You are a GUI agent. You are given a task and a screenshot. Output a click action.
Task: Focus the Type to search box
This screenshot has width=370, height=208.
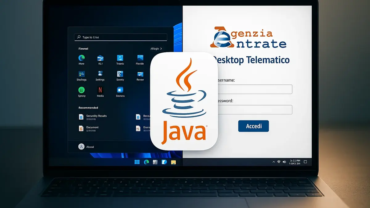(x=121, y=37)
